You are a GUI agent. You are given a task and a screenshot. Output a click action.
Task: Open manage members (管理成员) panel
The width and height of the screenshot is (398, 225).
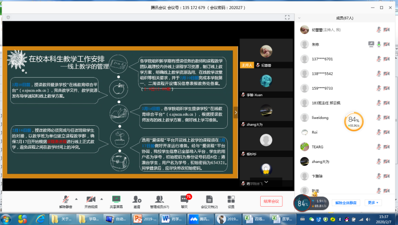[x=159, y=199]
